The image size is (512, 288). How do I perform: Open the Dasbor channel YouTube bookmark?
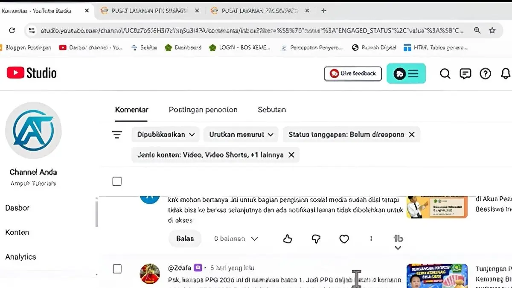tap(91, 48)
